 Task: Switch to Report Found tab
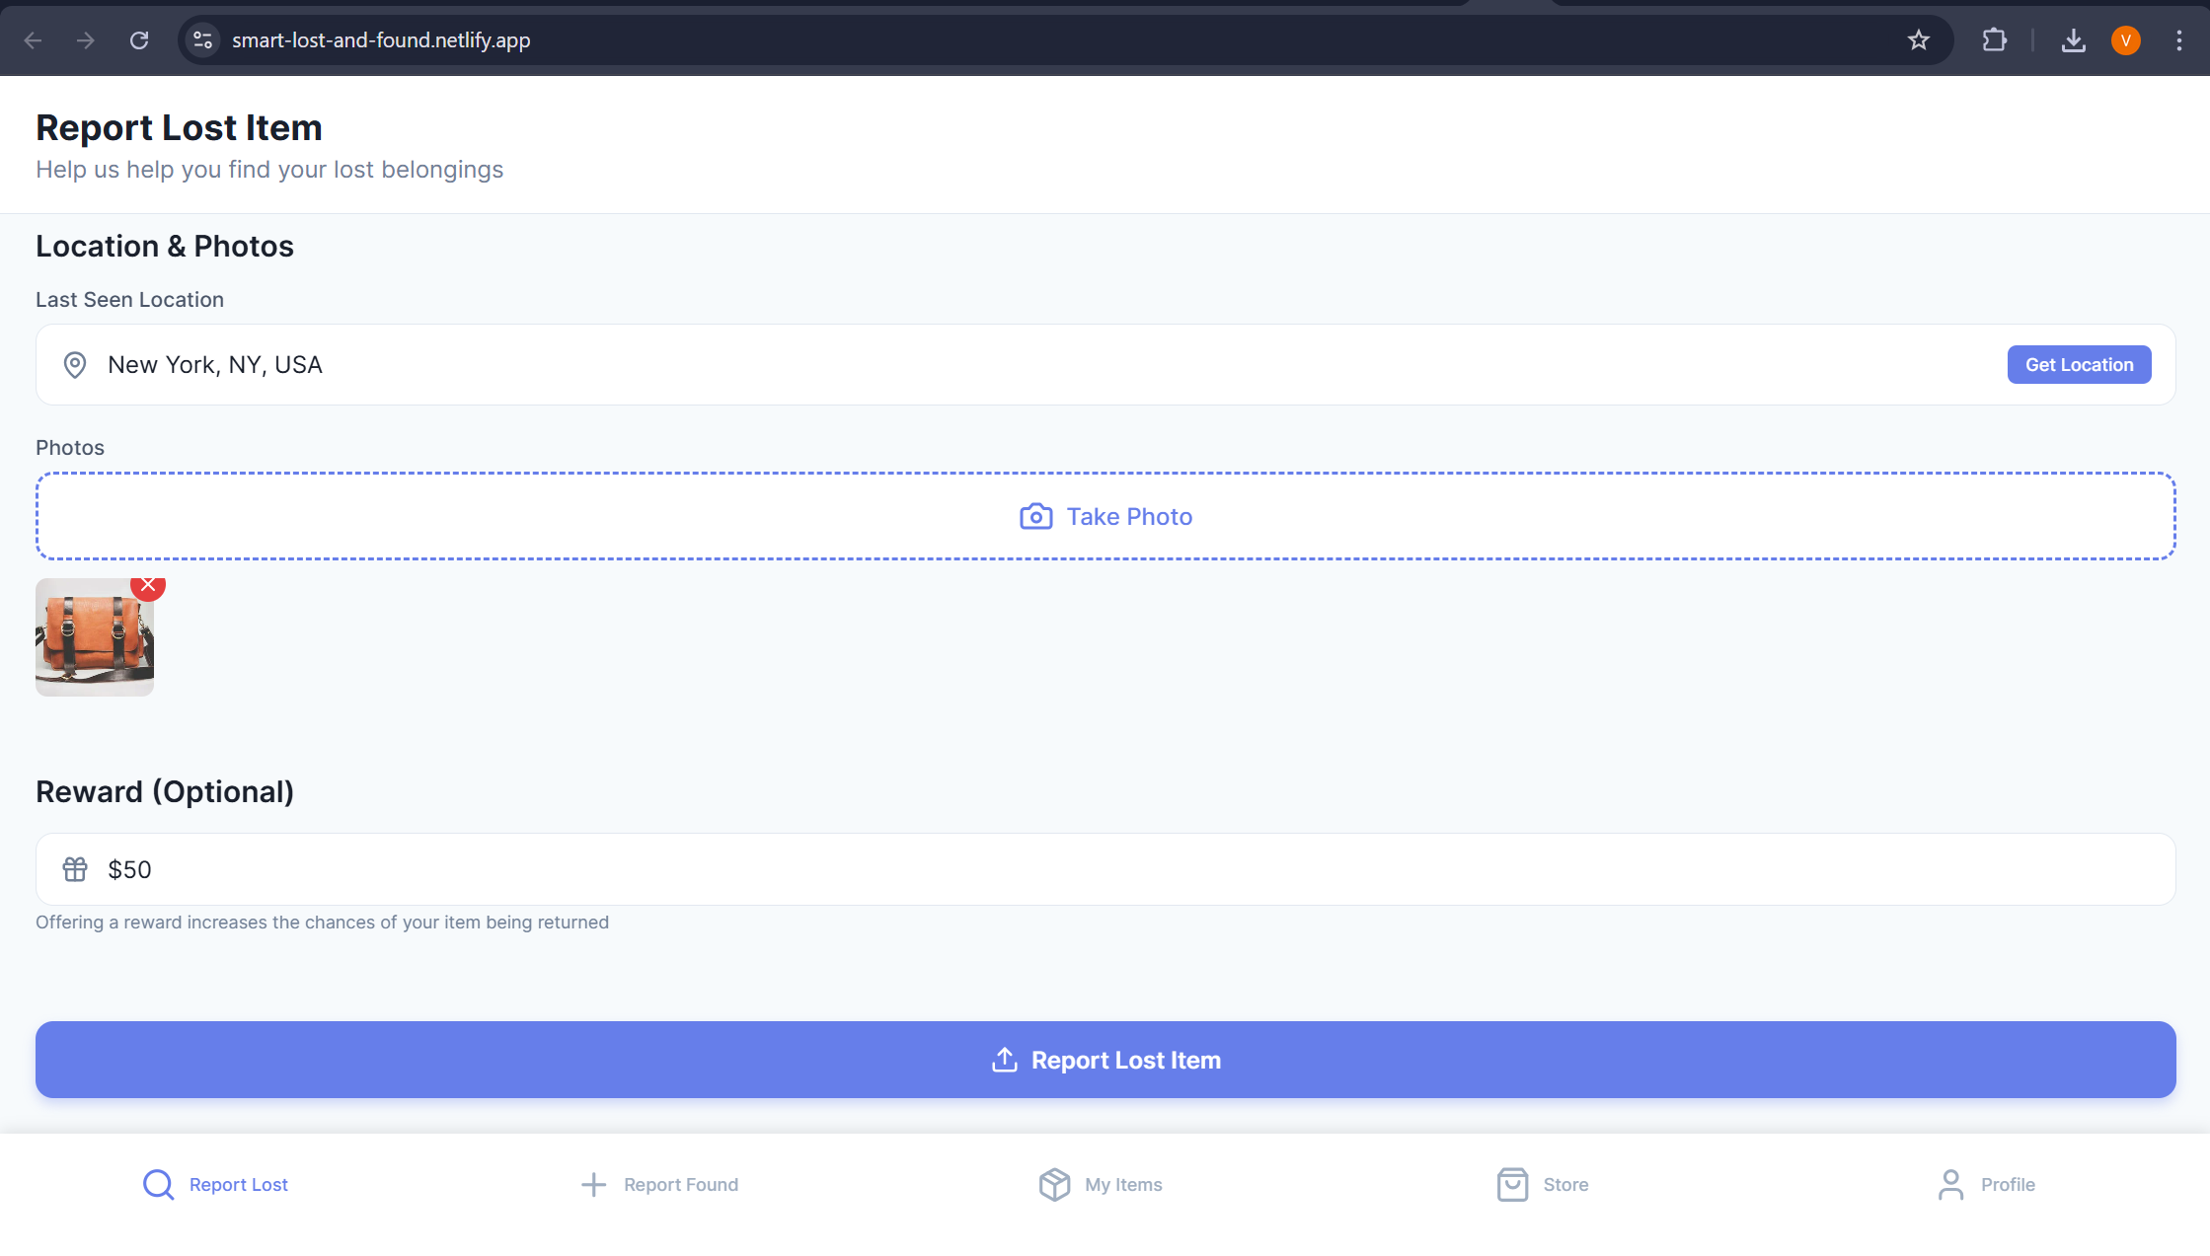[659, 1184]
